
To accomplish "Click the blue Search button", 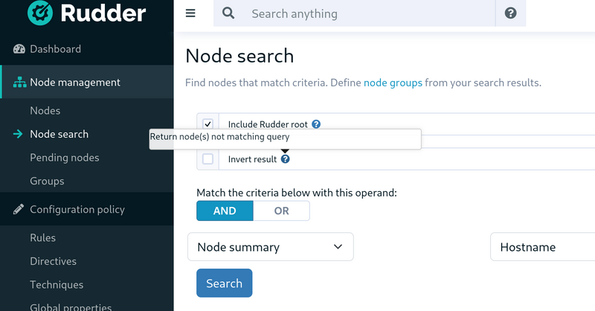I will [225, 283].
